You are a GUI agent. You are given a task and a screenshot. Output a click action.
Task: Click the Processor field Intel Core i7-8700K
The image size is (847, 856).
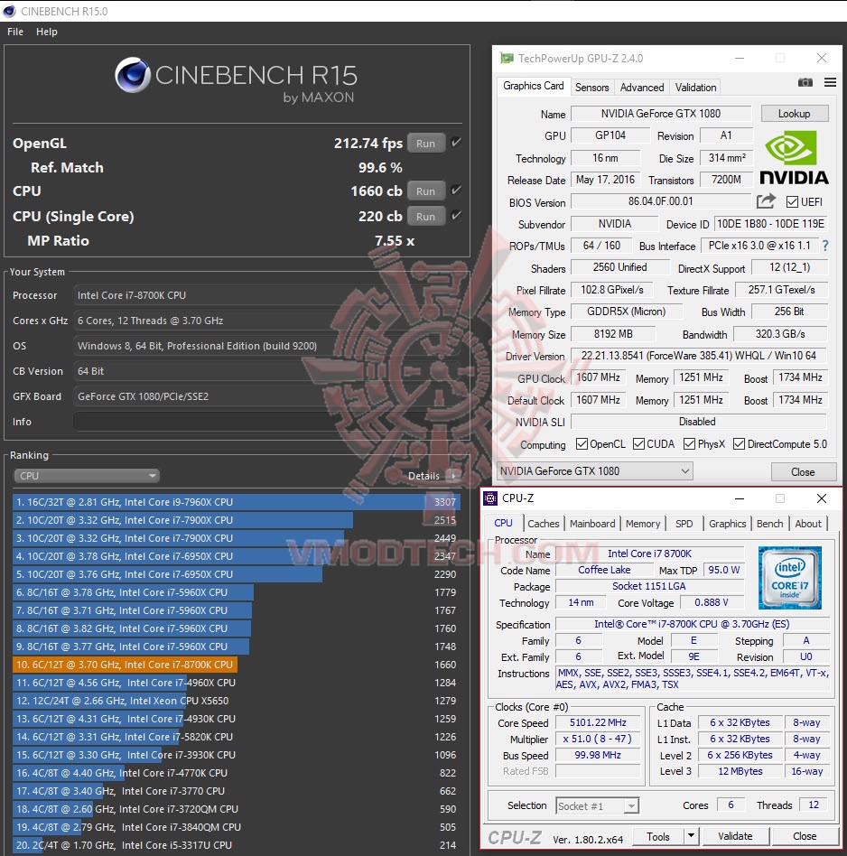[x=269, y=295]
